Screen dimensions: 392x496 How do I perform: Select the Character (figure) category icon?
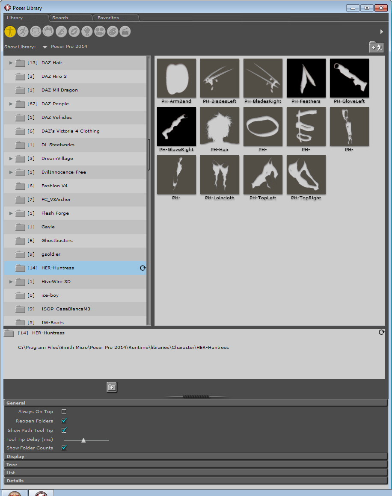10,31
